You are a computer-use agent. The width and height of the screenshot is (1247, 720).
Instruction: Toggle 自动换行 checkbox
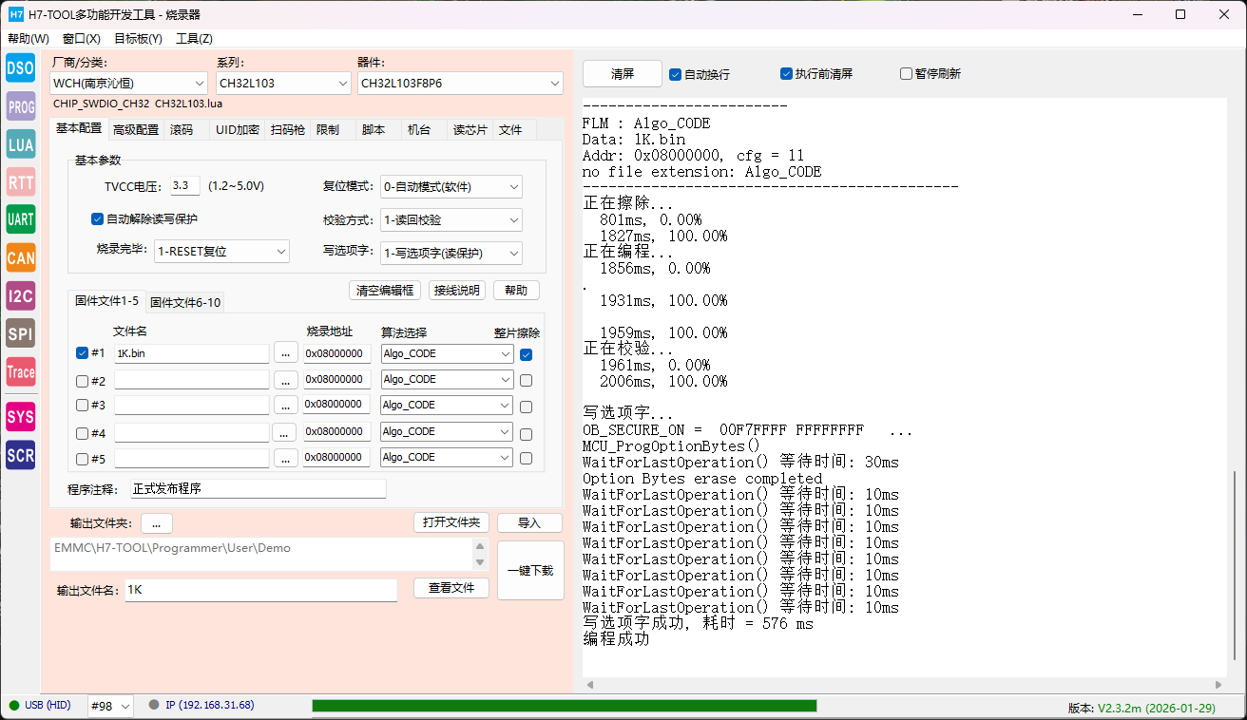(x=675, y=74)
